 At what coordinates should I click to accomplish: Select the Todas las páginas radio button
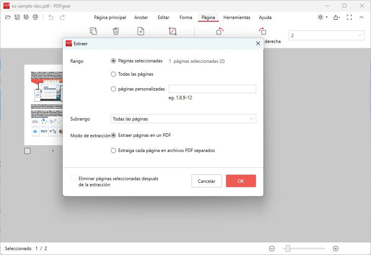tap(113, 74)
